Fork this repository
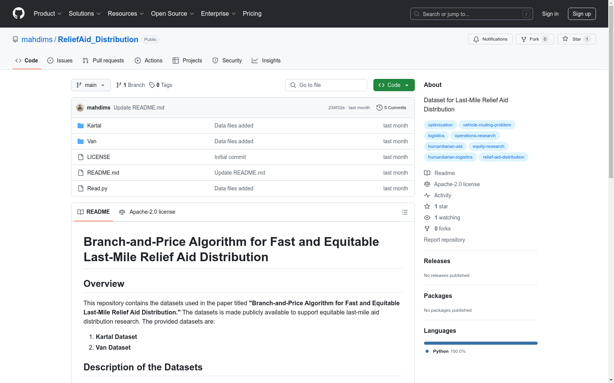The width and height of the screenshot is (614, 383). click(530, 39)
